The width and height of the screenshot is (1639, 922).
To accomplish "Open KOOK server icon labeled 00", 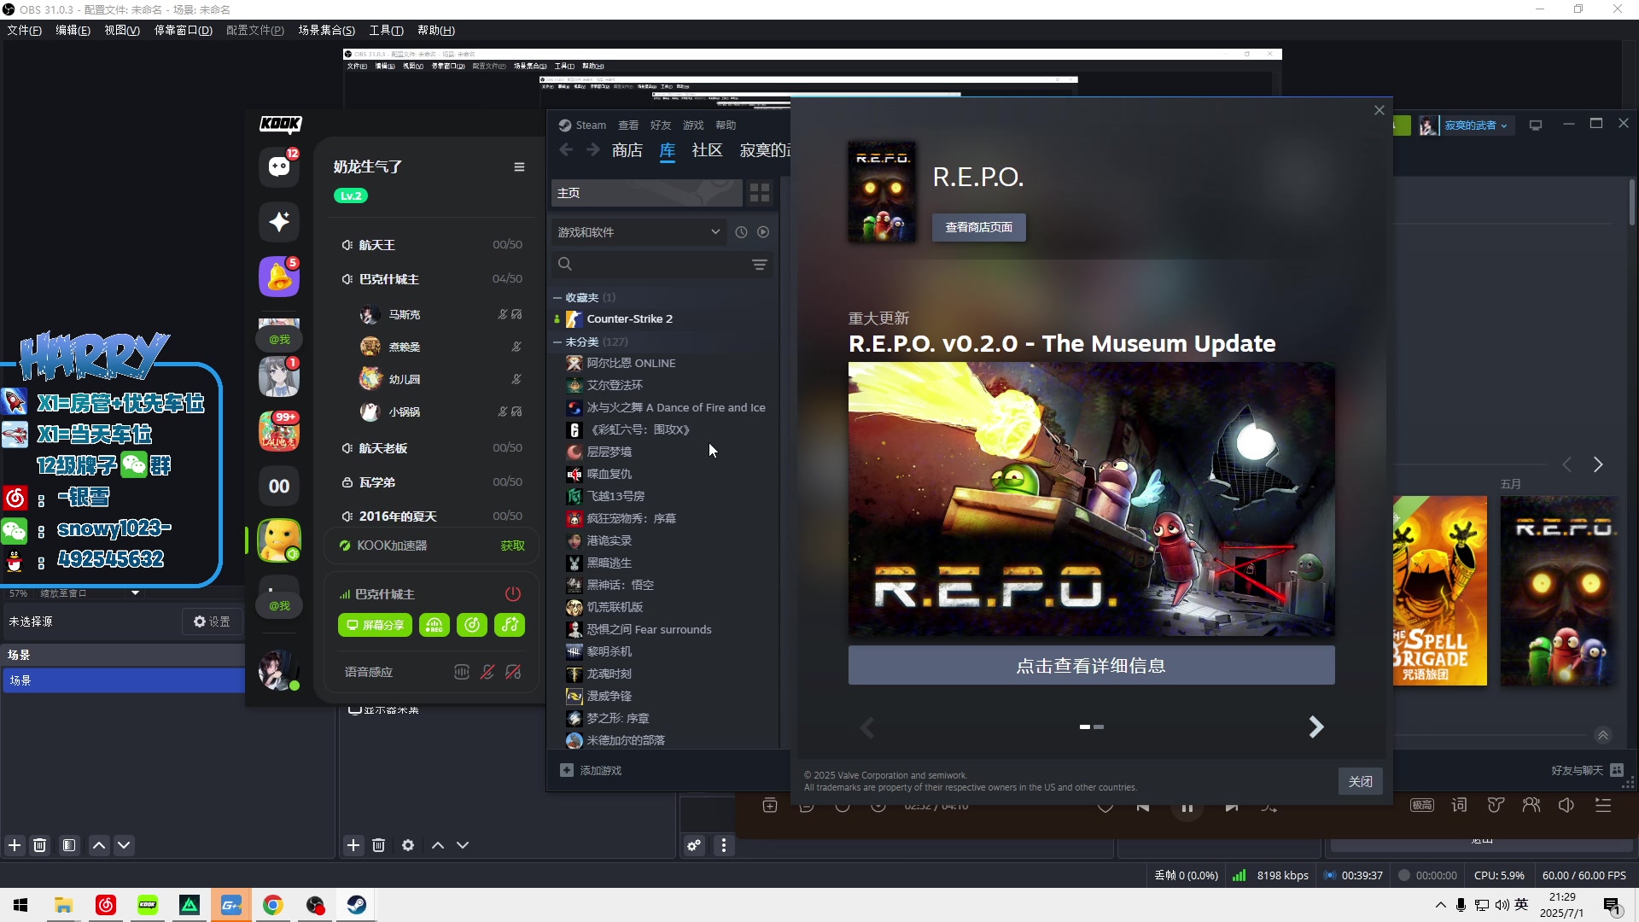I will 279,486.
